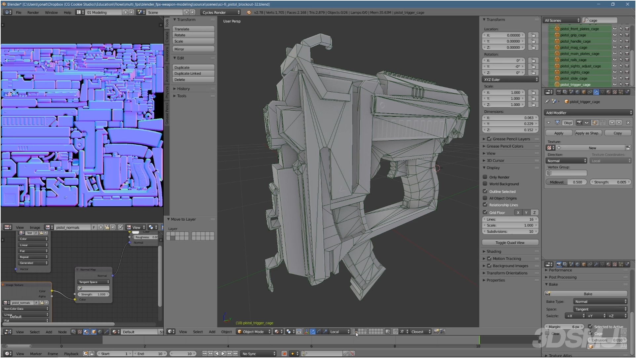Toggle Displace modifier viewport visibility eye

587,123
